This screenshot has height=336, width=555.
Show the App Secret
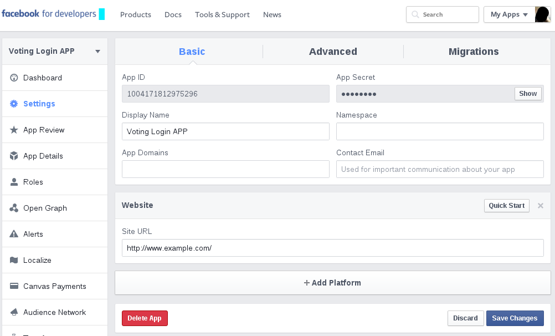tap(528, 94)
